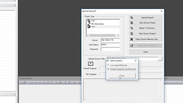
Task: Erase the device memory card
Action: pyautogui.click(x=146, y=39)
